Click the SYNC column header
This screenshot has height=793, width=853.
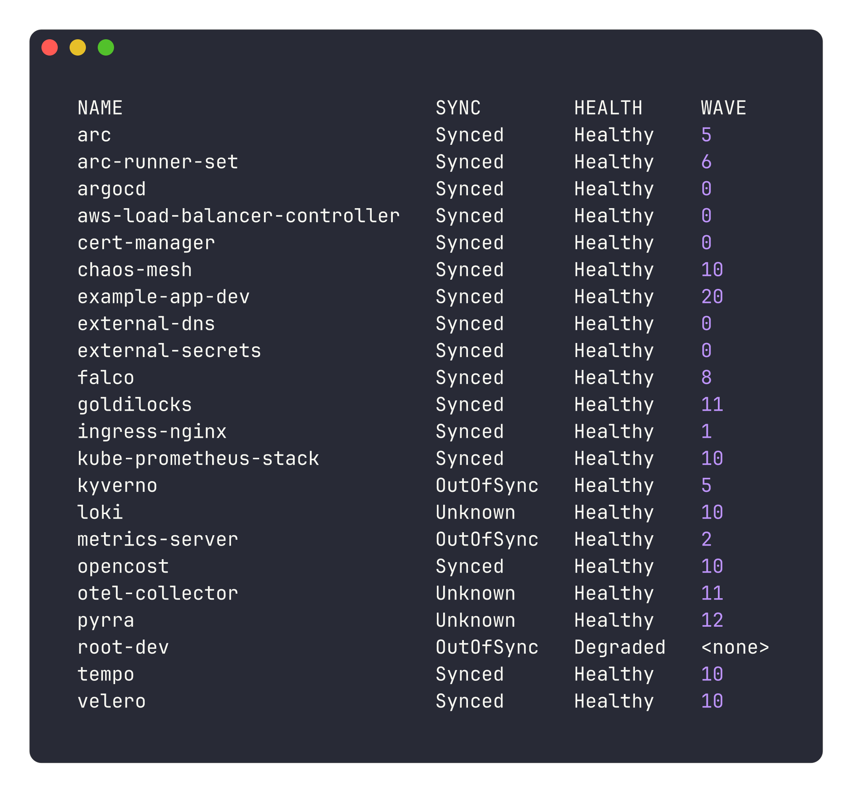[458, 108]
